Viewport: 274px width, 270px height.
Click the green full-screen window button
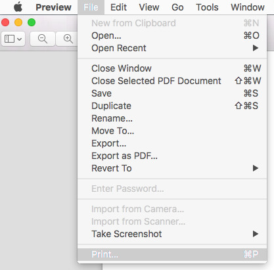tap(32, 22)
